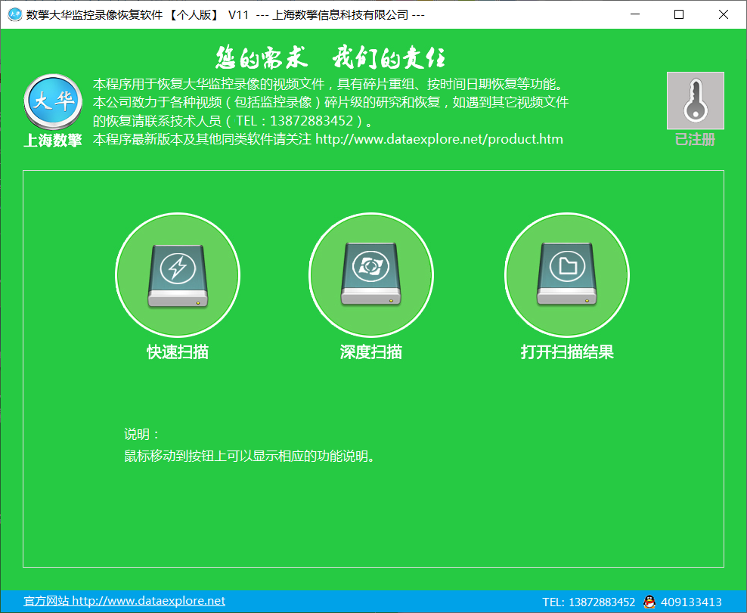Screen dimensions: 747x613
Task: Open the 官方网站 dataexplore.net footer link
Action: point(124,601)
